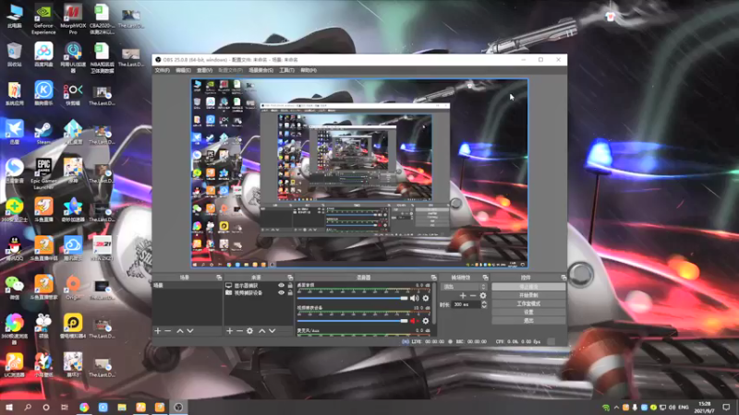Open MorphVOX Pro desktop icon
The width and height of the screenshot is (739, 415).
[73, 19]
